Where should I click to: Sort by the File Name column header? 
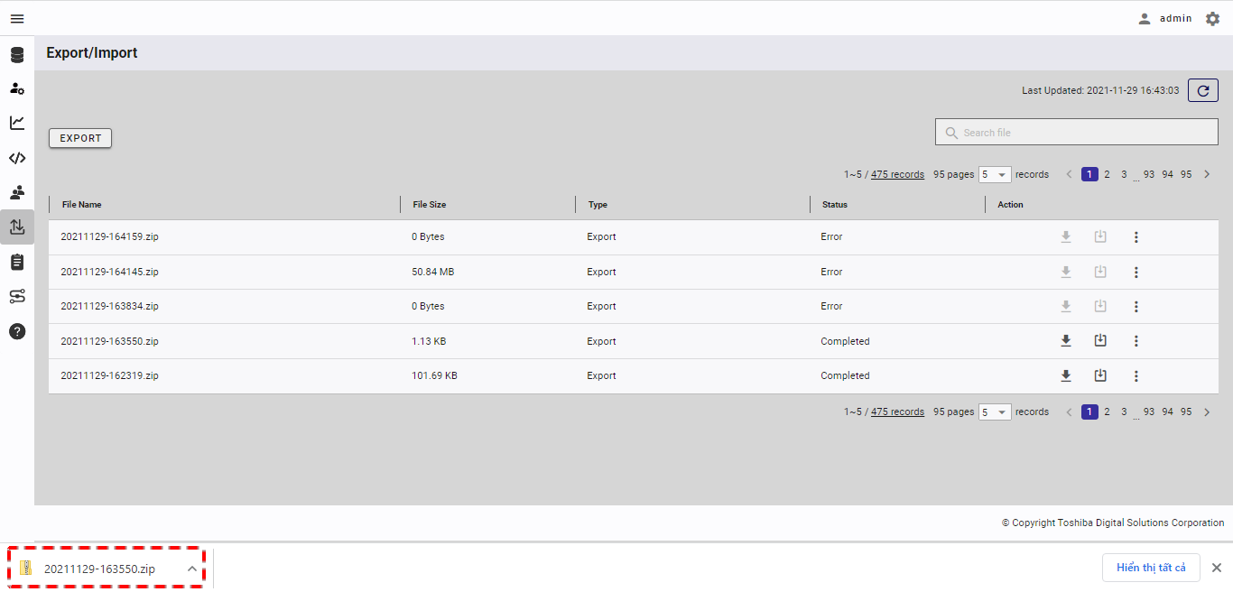82,205
